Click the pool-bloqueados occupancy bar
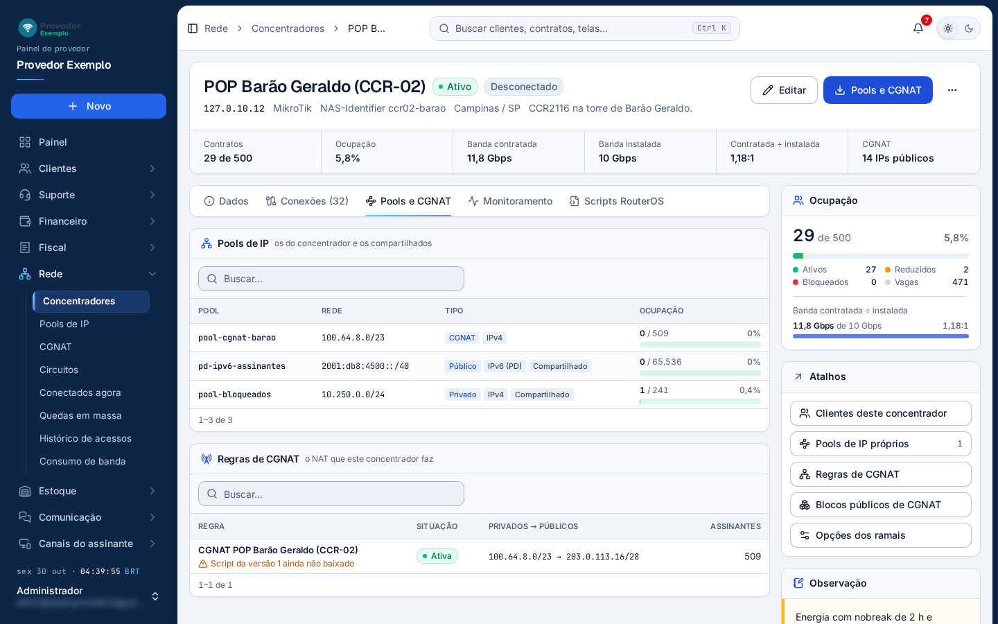This screenshot has height=624, width=998. pyautogui.click(x=700, y=401)
